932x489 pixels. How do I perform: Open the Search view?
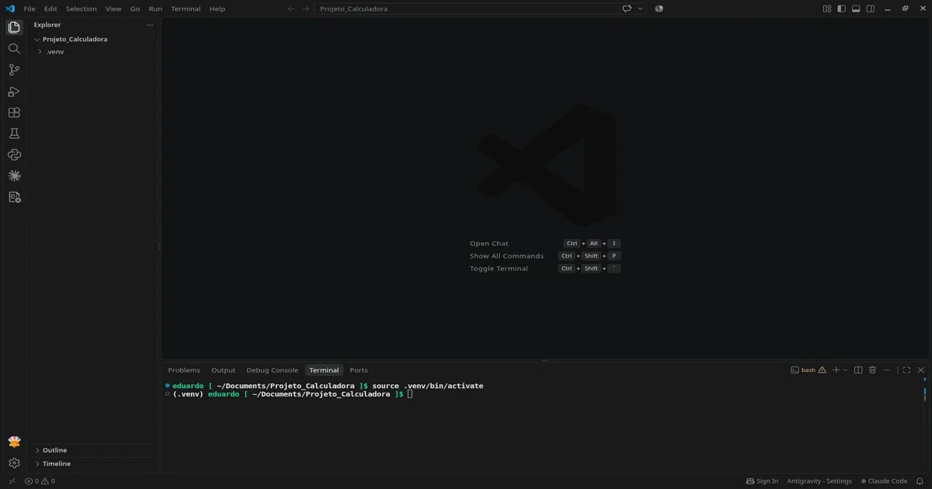click(x=14, y=48)
